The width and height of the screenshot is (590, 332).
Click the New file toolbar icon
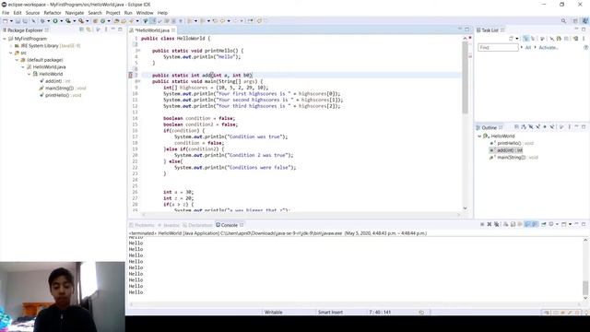[x=6, y=21]
